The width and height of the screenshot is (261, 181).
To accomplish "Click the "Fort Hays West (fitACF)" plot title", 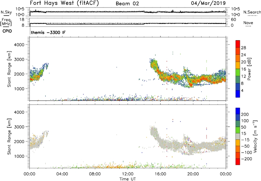I will click(x=64, y=3).
